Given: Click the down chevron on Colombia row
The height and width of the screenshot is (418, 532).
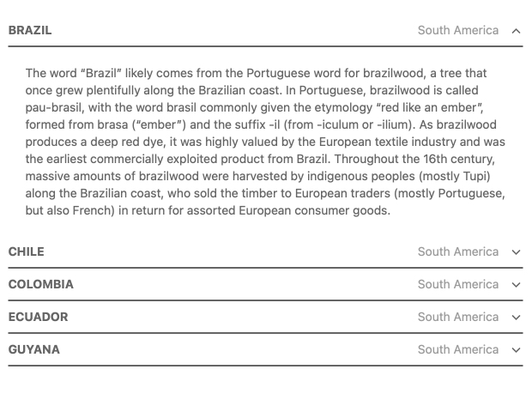Looking at the screenshot, I should point(516,285).
